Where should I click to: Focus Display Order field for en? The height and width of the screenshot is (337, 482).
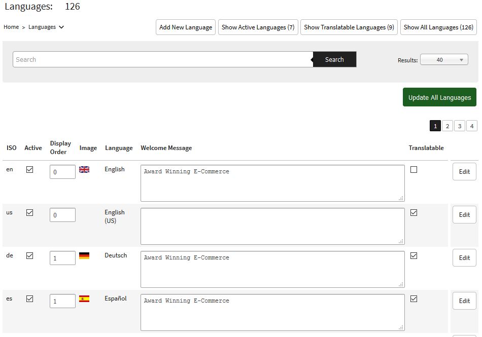[63, 172]
